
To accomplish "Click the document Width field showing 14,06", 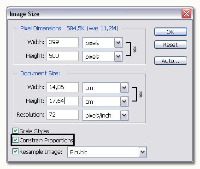I will [x=63, y=87].
